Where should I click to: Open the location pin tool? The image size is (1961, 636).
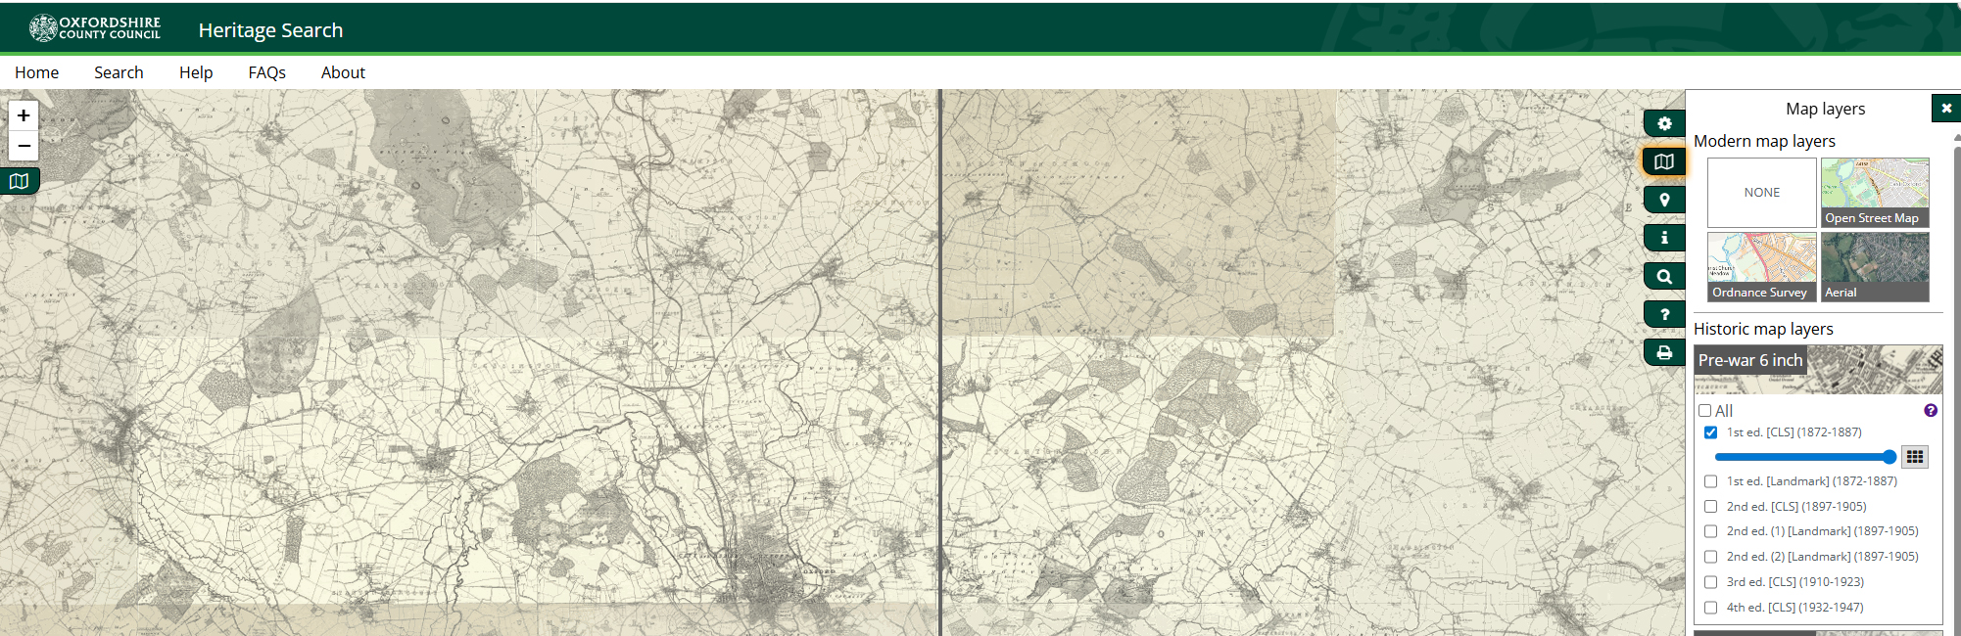coord(1664,200)
